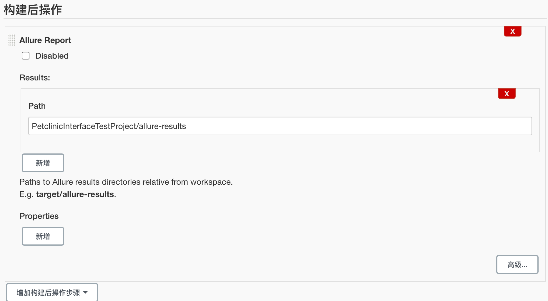
Task: Click the bold target/allure-results example text
Action: click(75, 194)
